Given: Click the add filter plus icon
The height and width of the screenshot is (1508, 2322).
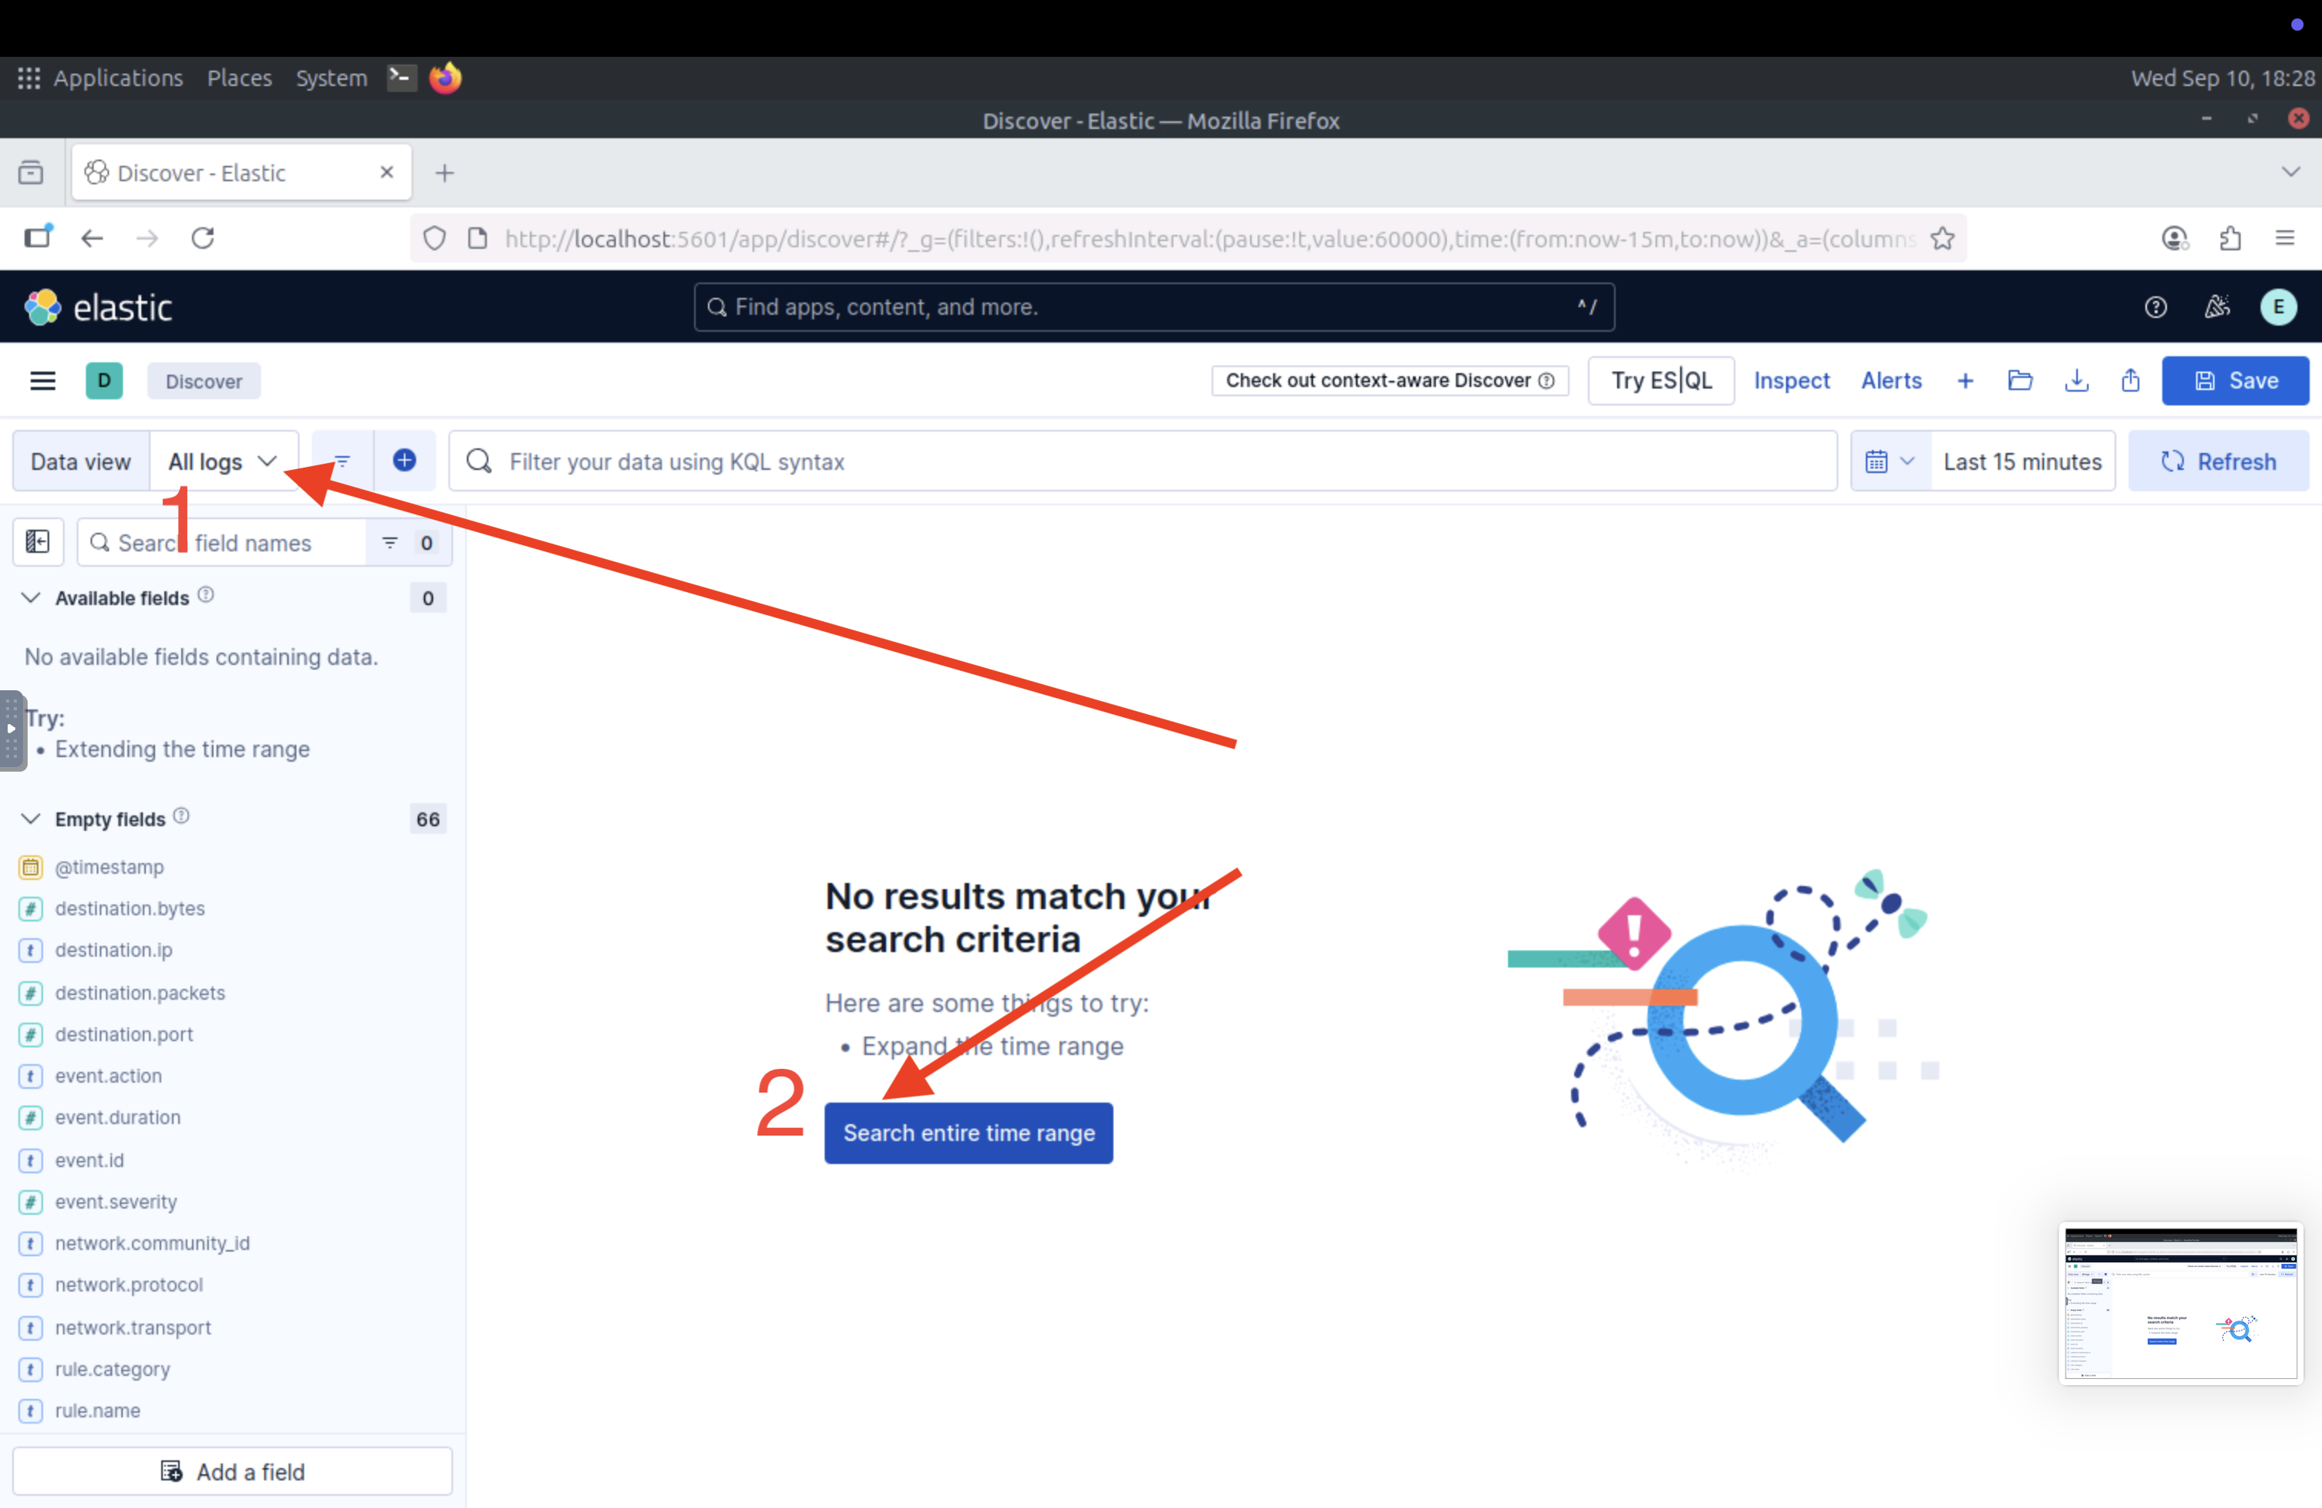Looking at the screenshot, I should coord(404,461).
